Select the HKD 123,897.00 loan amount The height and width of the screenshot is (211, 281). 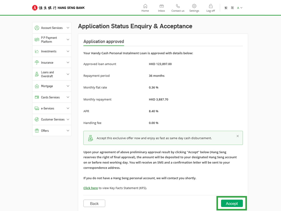click(160, 64)
